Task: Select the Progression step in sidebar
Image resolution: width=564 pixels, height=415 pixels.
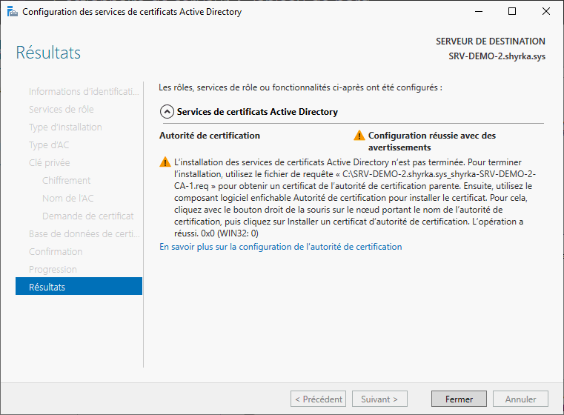Action: coord(53,269)
